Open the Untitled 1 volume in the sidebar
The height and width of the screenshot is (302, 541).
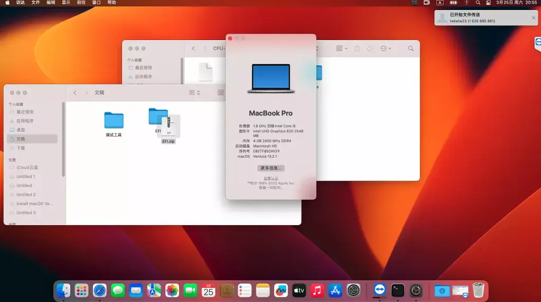tap(26, 177)
